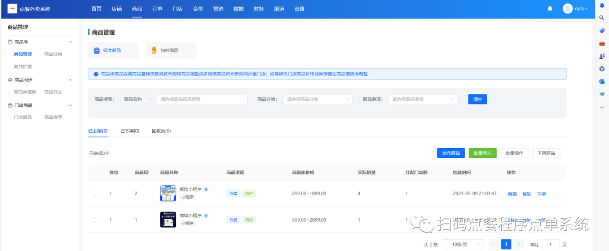Screen dimensions: 609x251
Task: Click the notification bell in the header
Action: coord(550,9)
